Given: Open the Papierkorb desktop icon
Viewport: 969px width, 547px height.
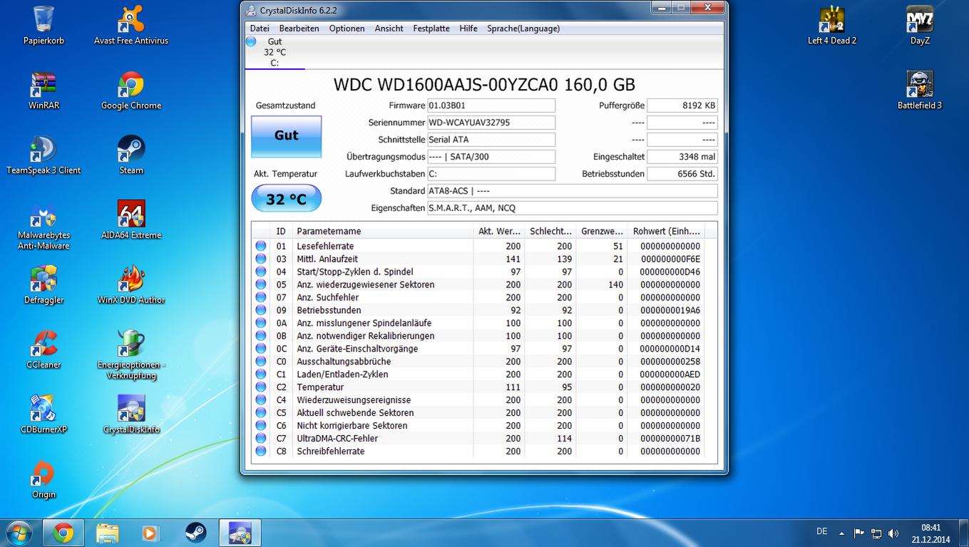Looking at the screenshot, I should [x=43, y=26].
